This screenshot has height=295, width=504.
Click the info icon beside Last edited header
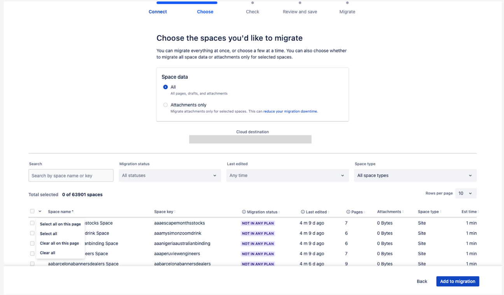(x=303, y=212)
